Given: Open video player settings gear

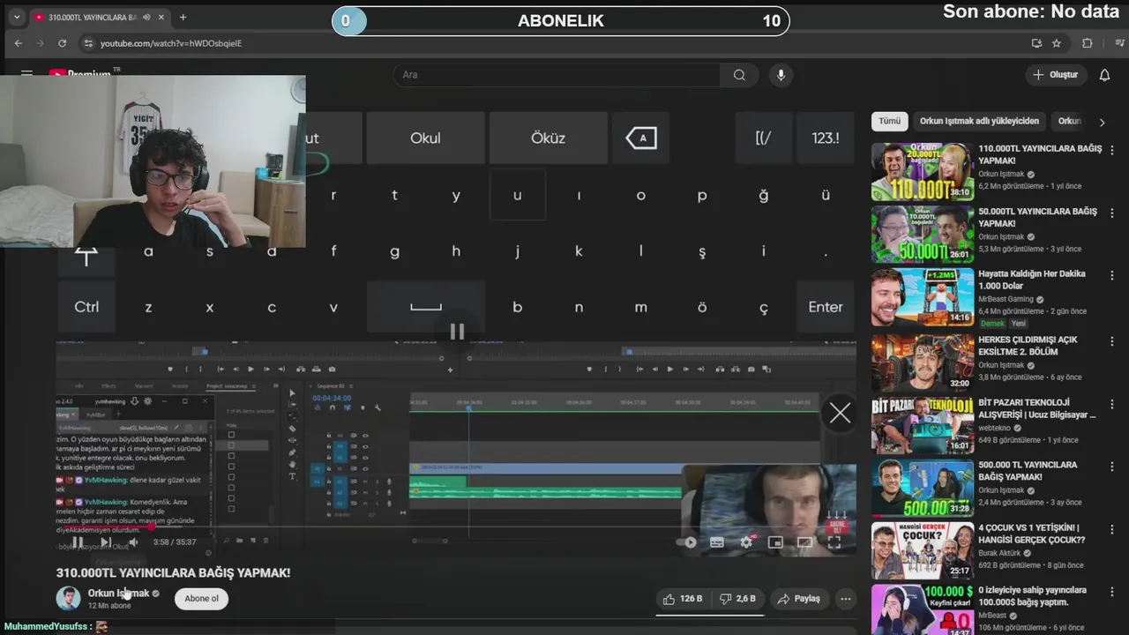Looking at the screenshot, I should point(746,542).
